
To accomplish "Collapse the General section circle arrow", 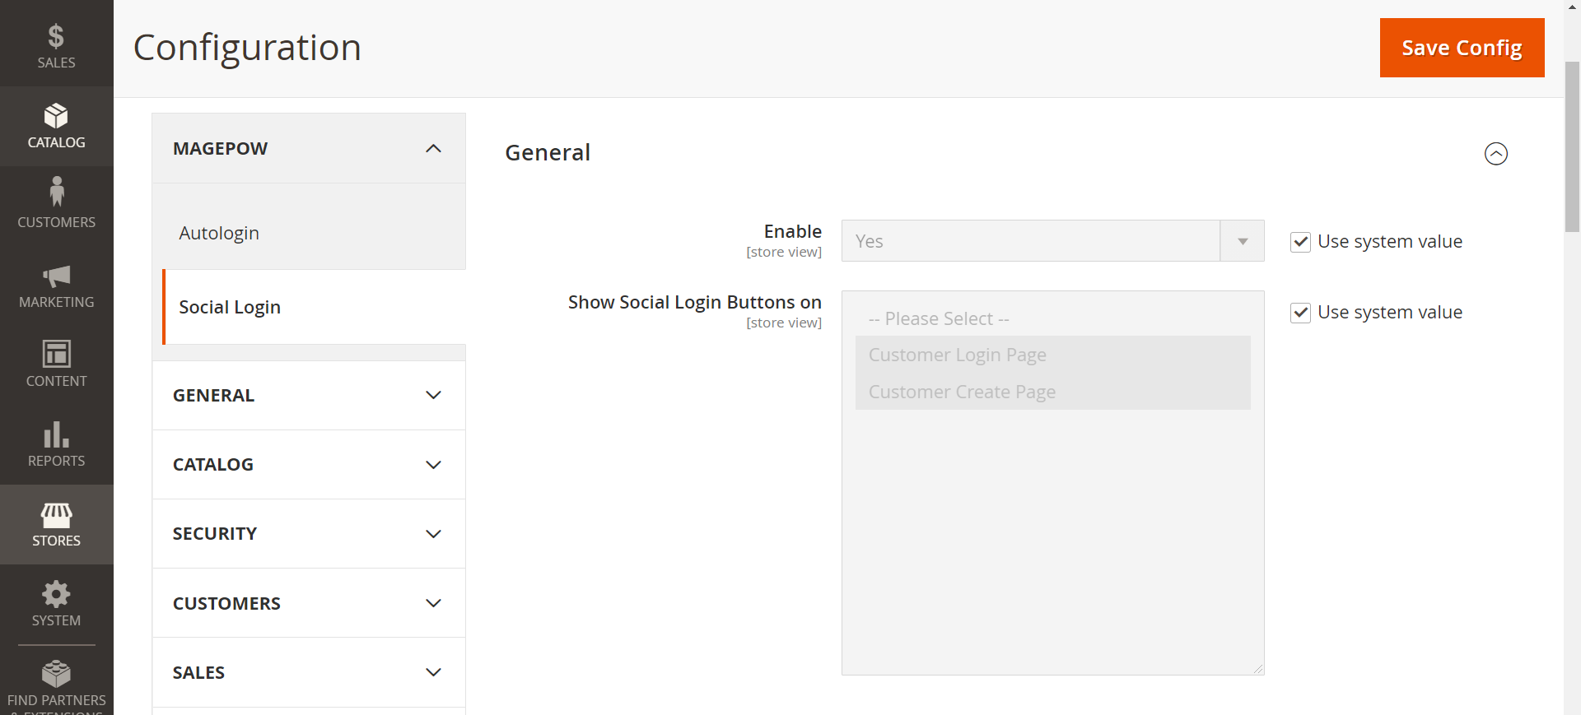I will 1495,154.
